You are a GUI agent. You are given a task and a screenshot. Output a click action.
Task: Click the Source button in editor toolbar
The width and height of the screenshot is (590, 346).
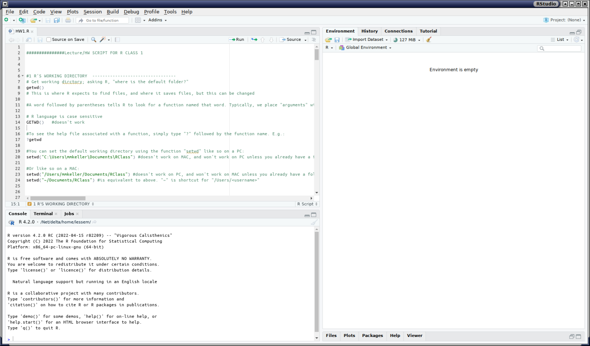(x=290, y=40)
